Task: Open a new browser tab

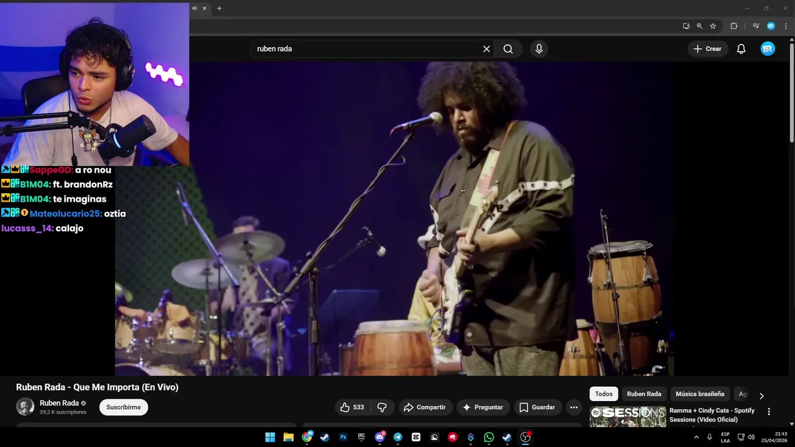Action: point(219,8)
